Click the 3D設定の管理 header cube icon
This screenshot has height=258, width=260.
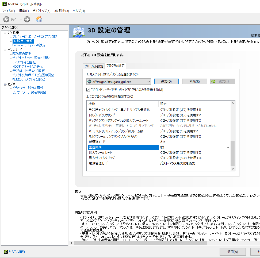(79, 32)
